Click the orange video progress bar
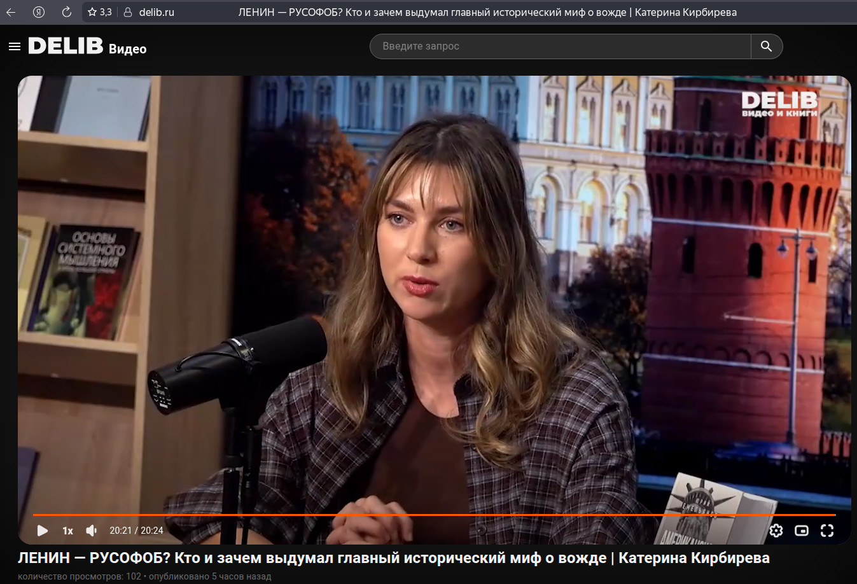The width and height of the screenshot is (857, 584). 433,515
